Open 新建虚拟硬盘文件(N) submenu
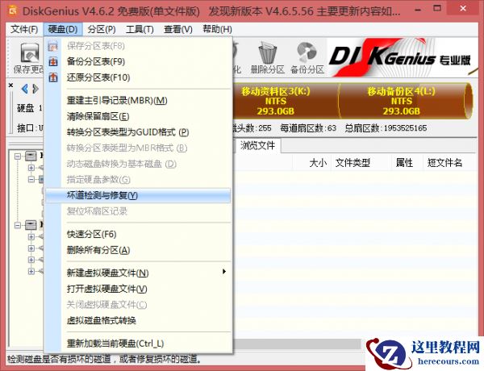This screenshot has width=484, height=371. click(x=138, y=273)
